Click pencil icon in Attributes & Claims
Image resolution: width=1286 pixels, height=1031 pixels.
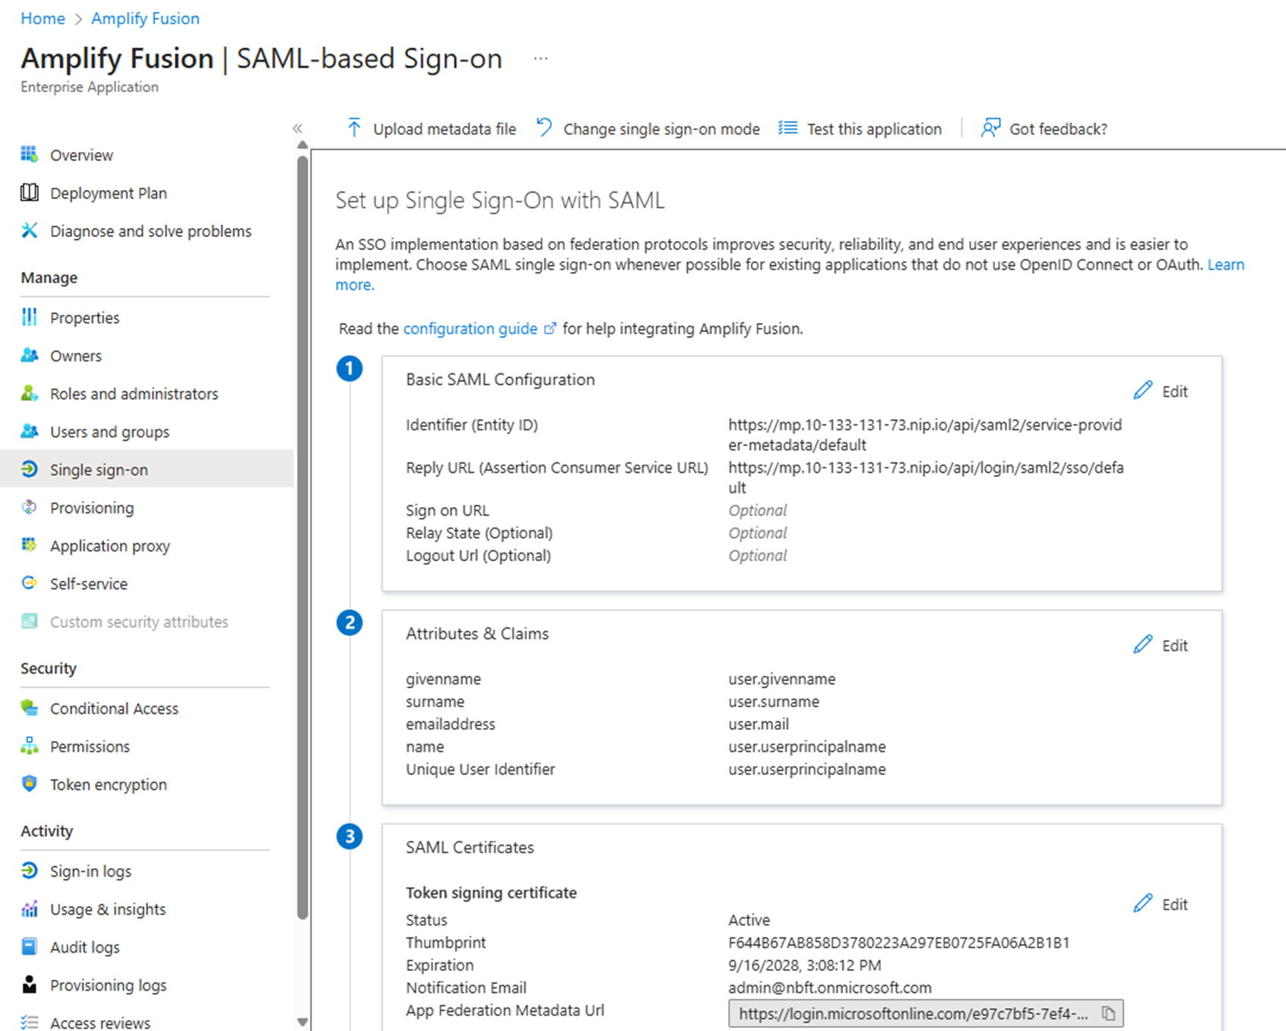pyautogui.click(x=1142, y=645)
